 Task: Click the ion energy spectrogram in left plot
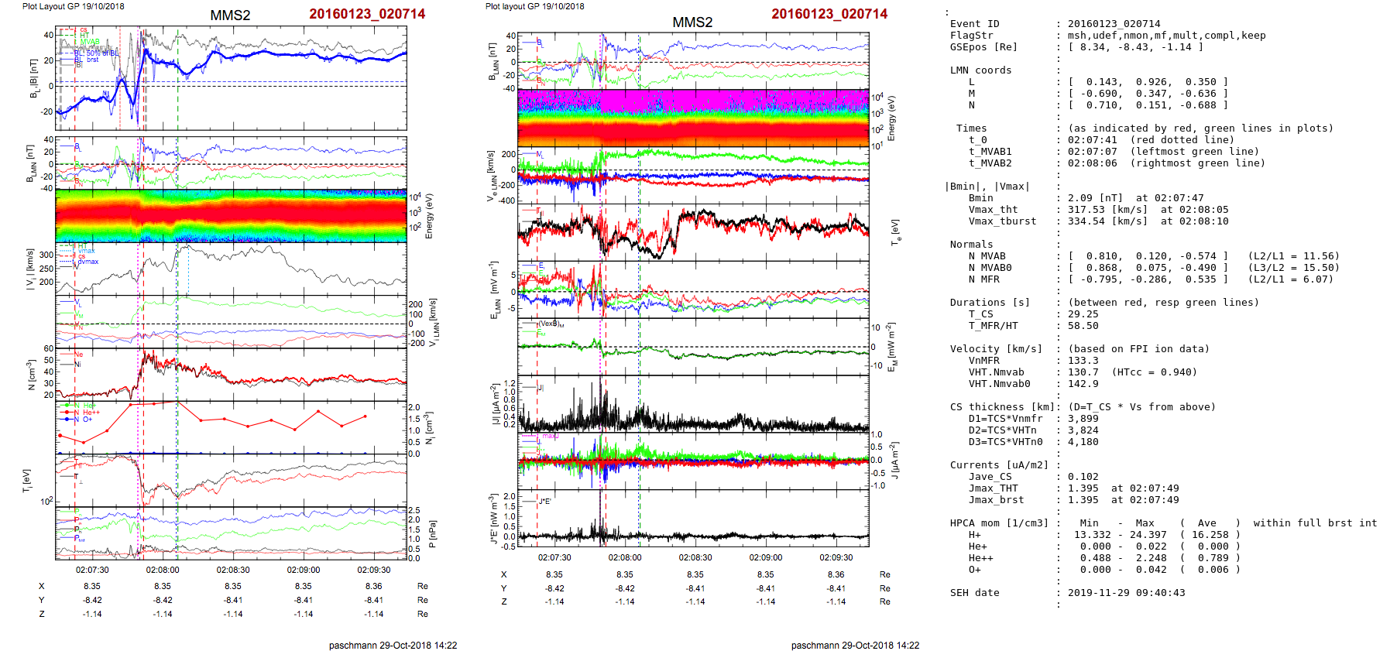[x=231, y=216]
